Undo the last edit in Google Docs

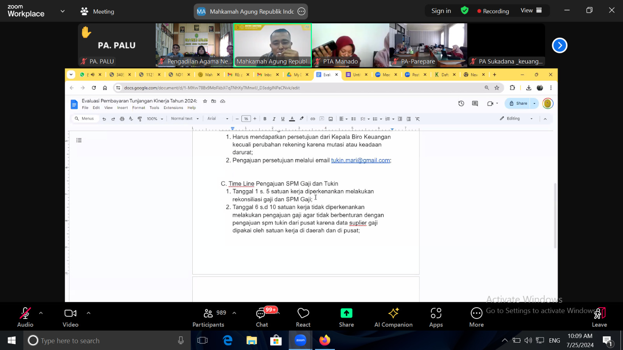104,119
